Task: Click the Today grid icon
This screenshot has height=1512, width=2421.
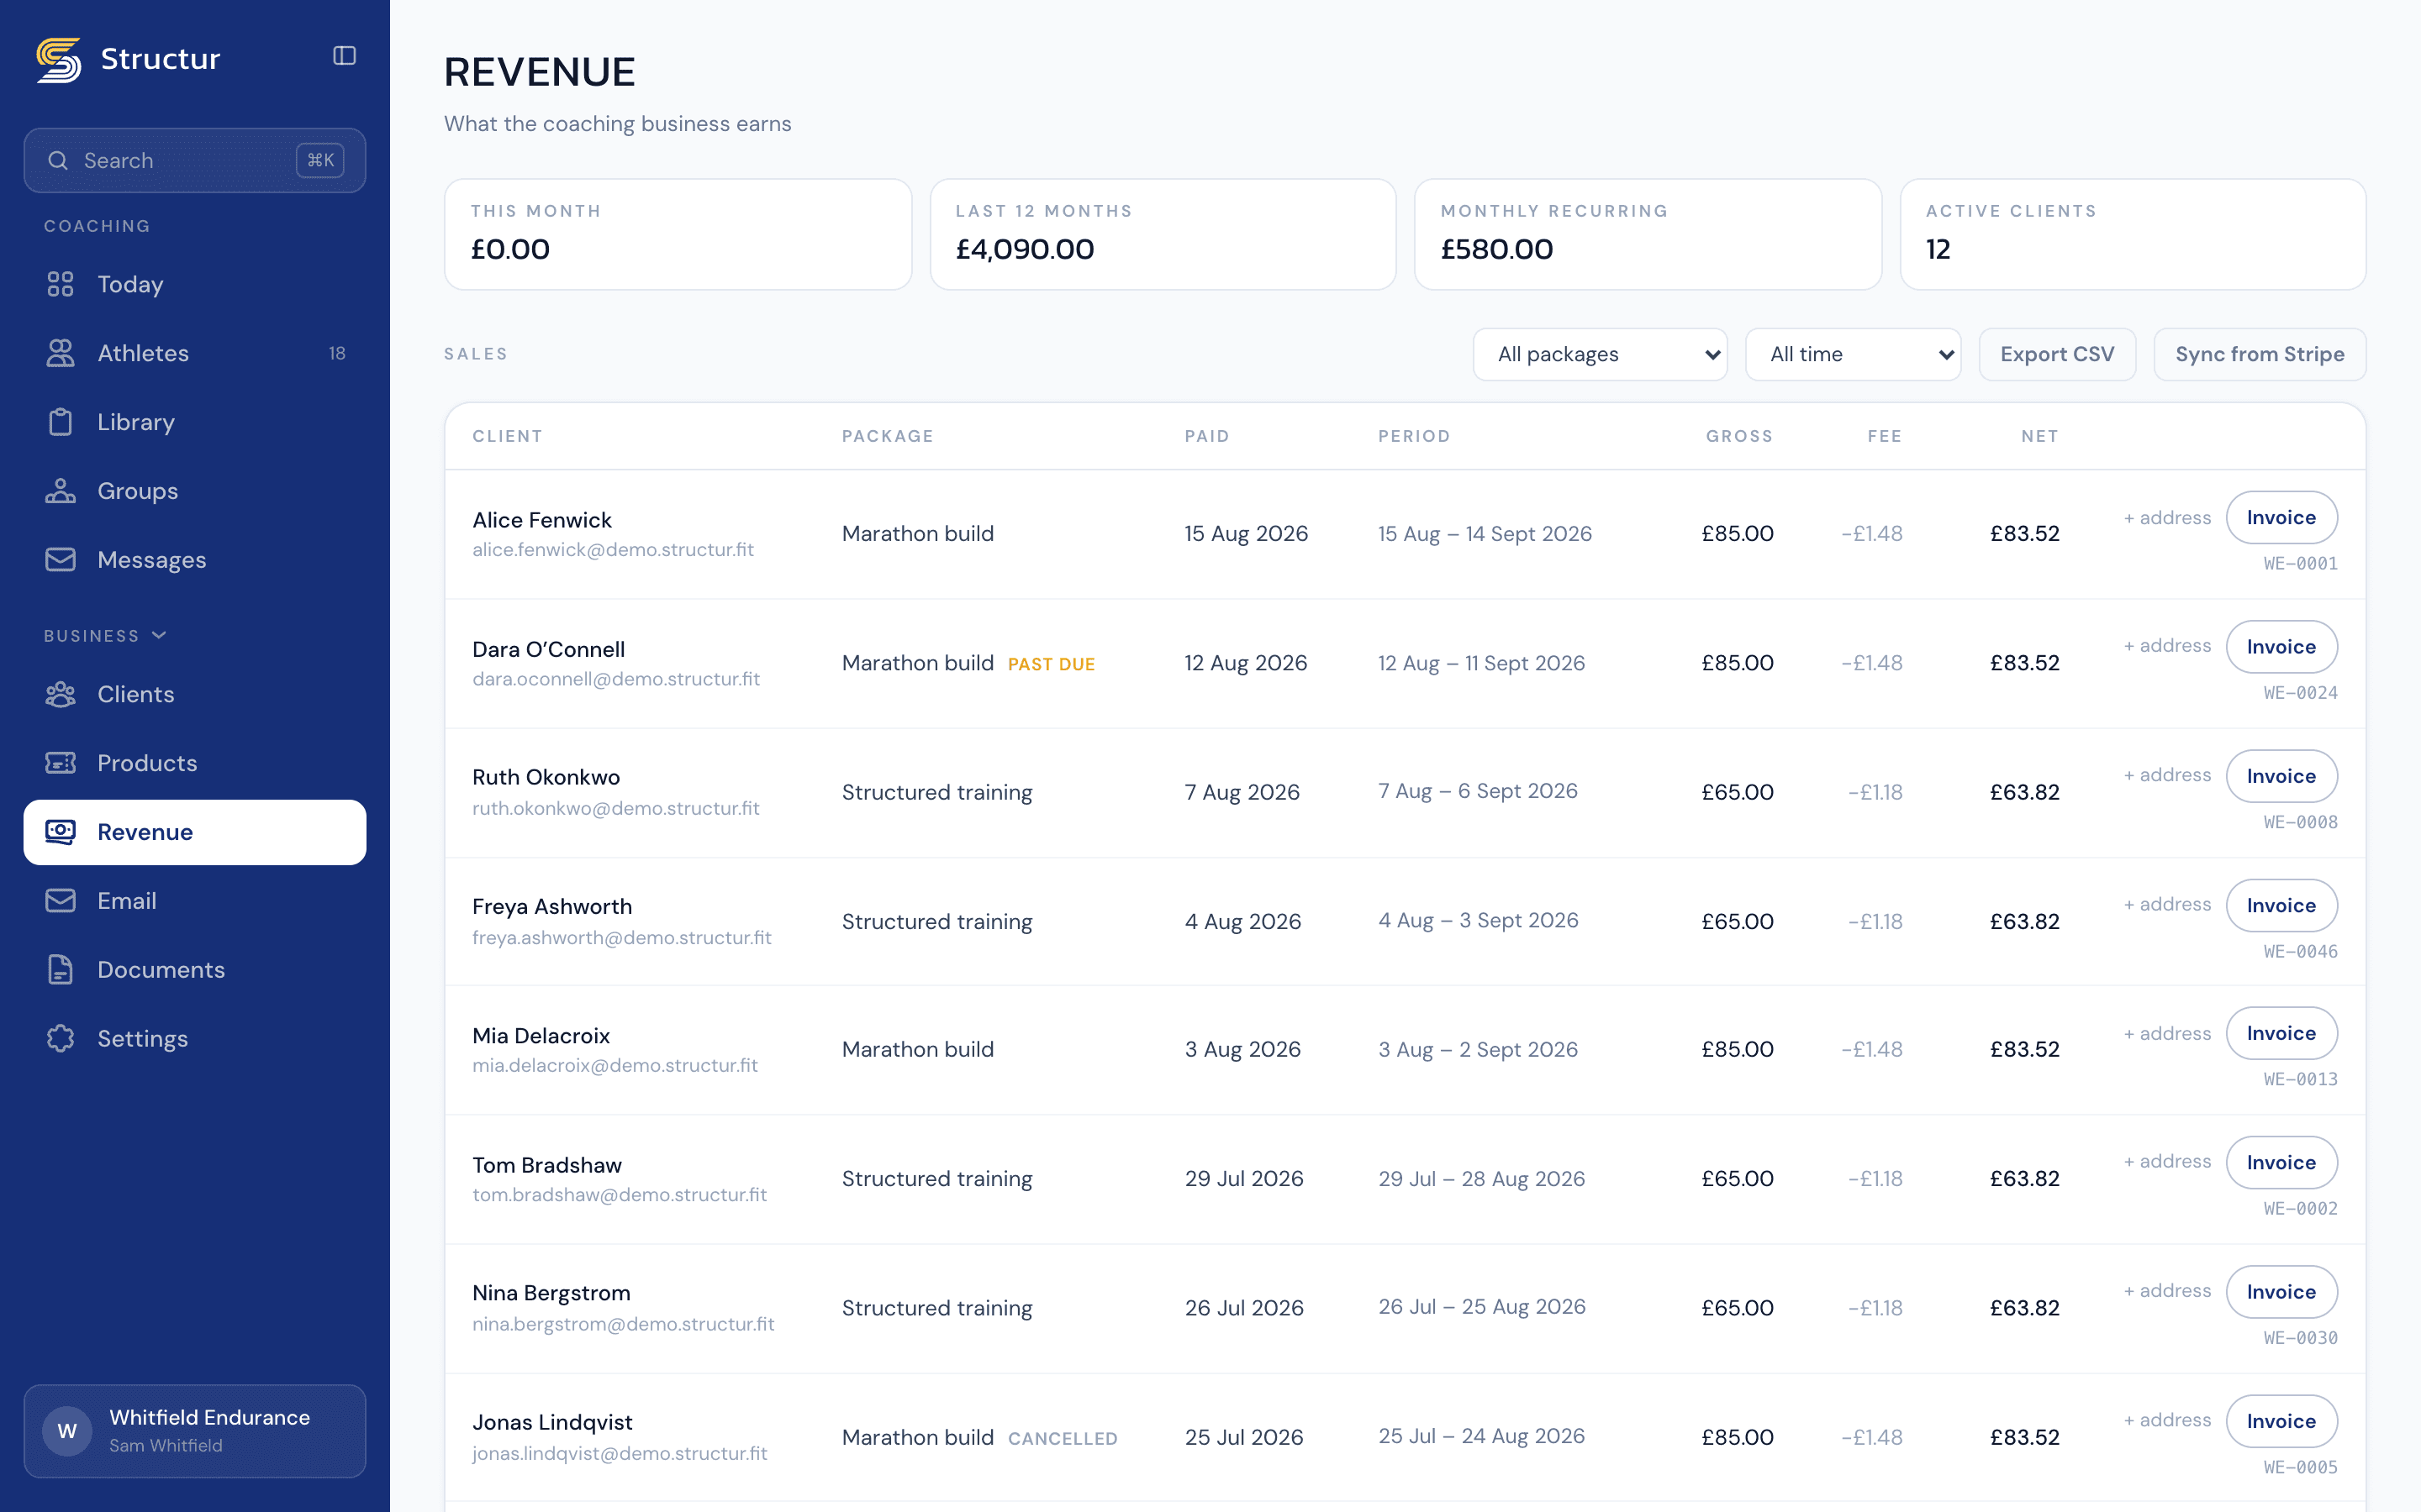Action: pos(60,284)
